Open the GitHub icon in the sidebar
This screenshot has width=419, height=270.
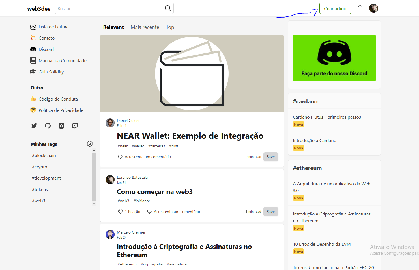(x=48, y=126)
